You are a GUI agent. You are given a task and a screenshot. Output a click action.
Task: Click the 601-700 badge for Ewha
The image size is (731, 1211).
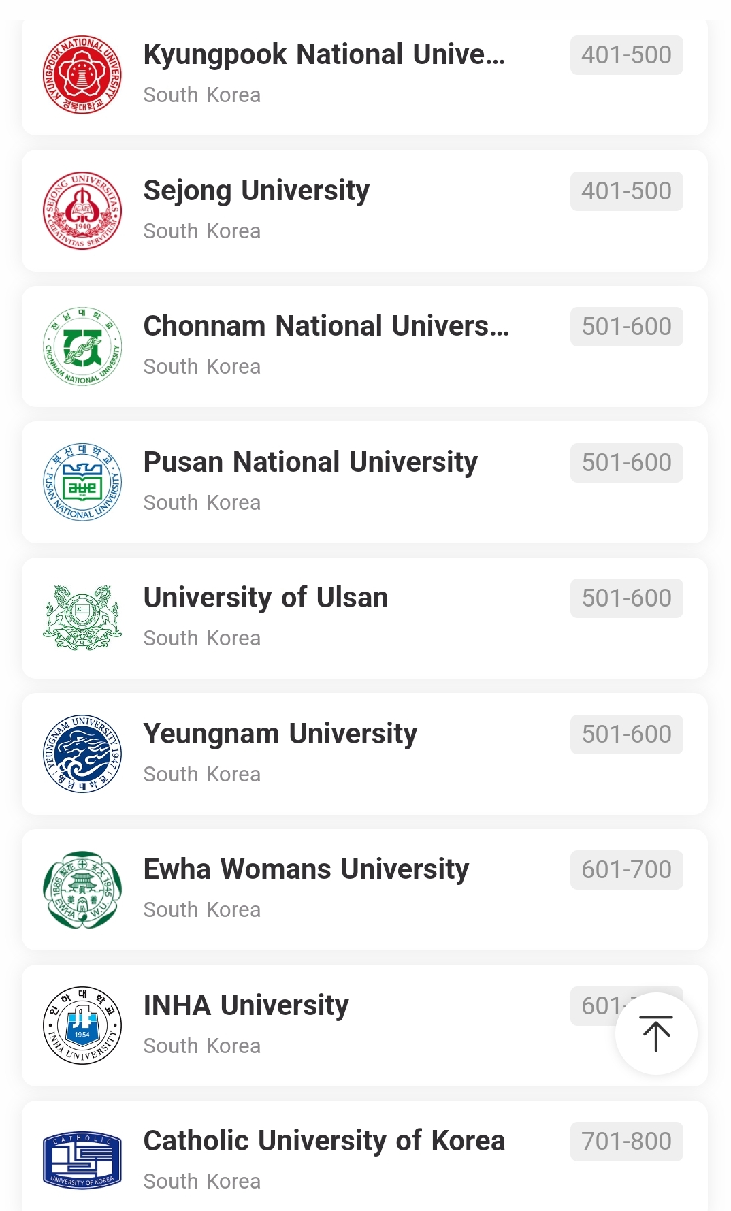[x=626, y=870]
